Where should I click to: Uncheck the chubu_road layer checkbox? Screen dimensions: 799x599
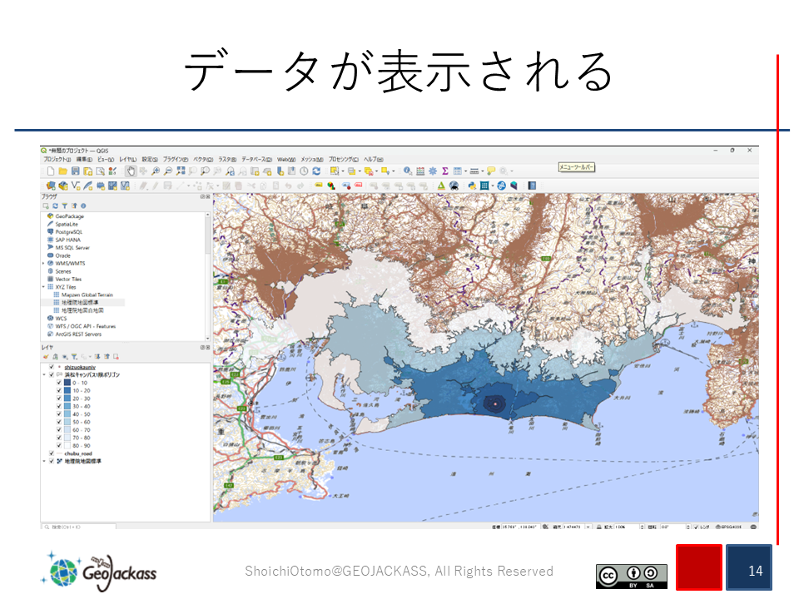[52, 453]
